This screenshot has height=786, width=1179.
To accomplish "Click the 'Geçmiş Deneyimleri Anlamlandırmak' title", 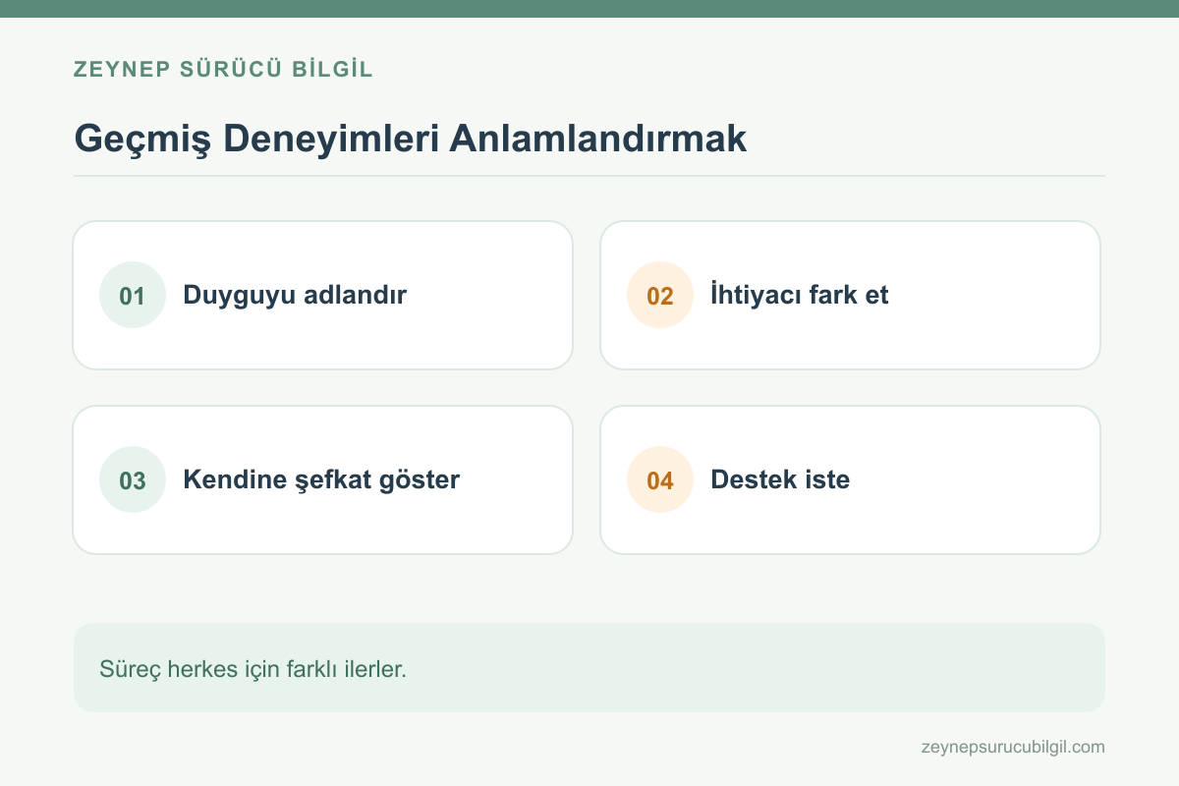I will pos(411,139).
